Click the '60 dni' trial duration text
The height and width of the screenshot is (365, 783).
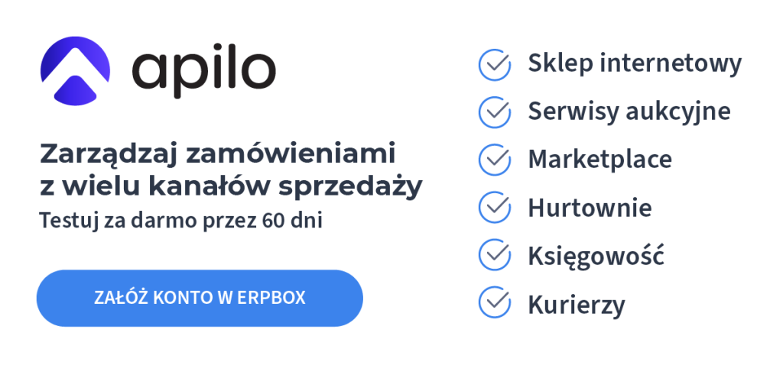tap(291, 221)
